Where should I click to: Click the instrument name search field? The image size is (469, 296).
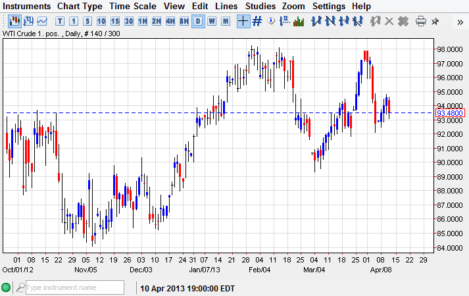click(74, 287)
